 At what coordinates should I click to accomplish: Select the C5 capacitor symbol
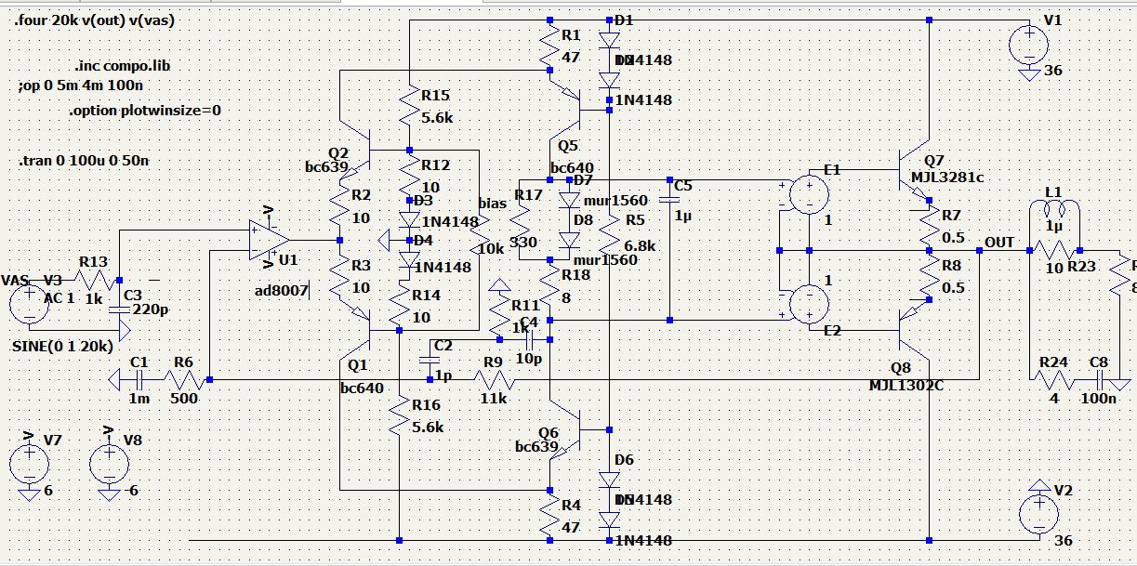pos(668,200)
